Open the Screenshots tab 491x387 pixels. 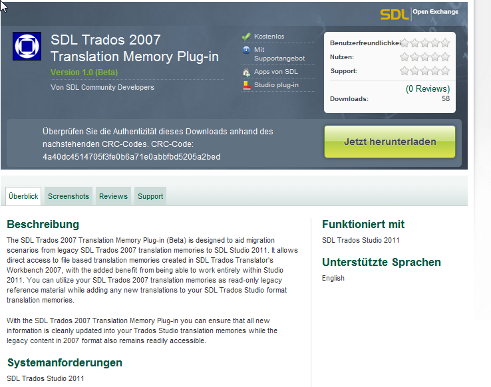tap(69, 196)
